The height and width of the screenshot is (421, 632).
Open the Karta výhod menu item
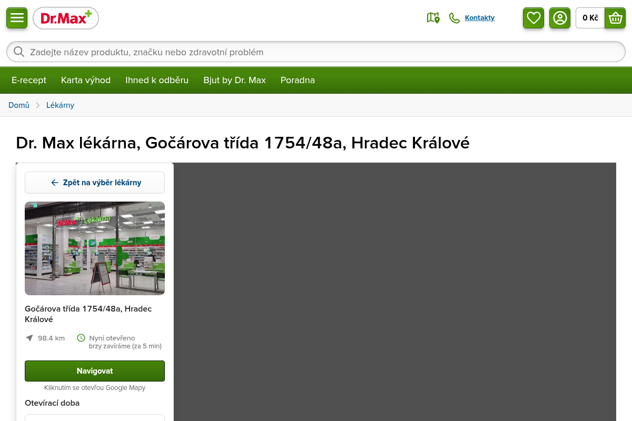pyautogui.click(x=86, y=80)
